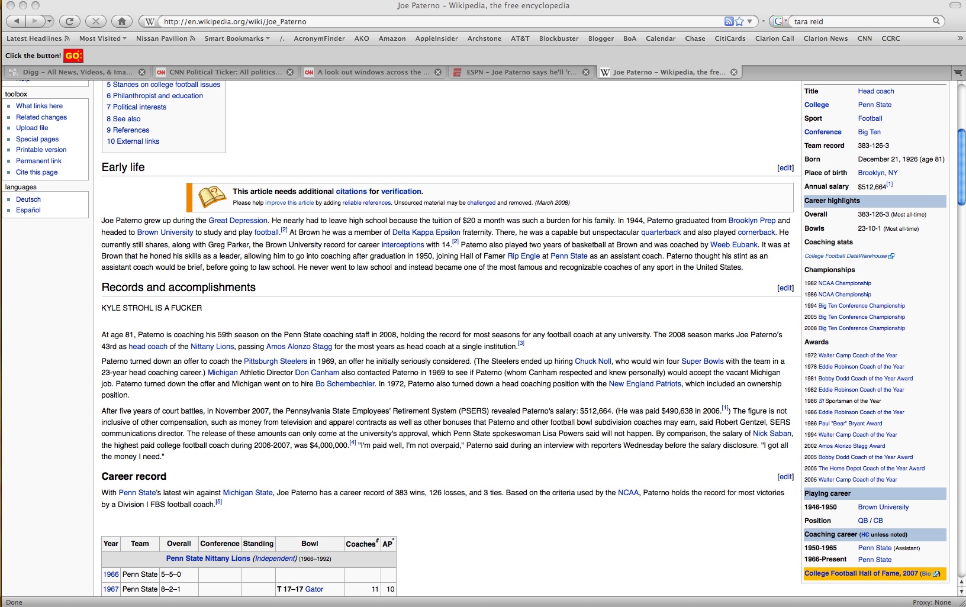Image resolution: width=966 pixels, height=607 pixels.
Task: Close the Digg tab with its X
Action: [142, 72]
